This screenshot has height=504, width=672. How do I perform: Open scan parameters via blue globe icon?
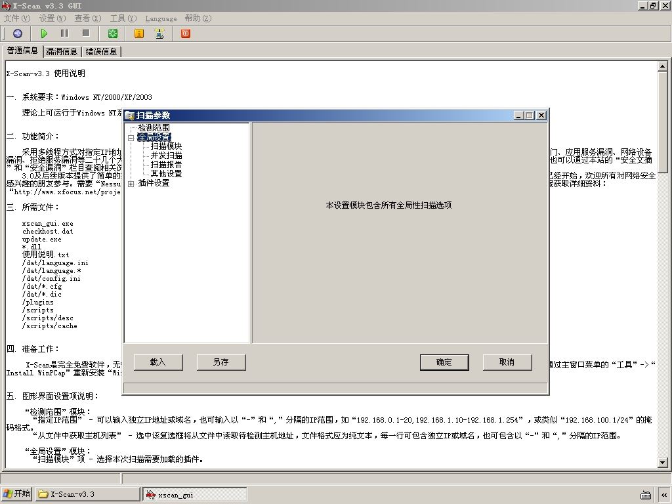point(18,33)
